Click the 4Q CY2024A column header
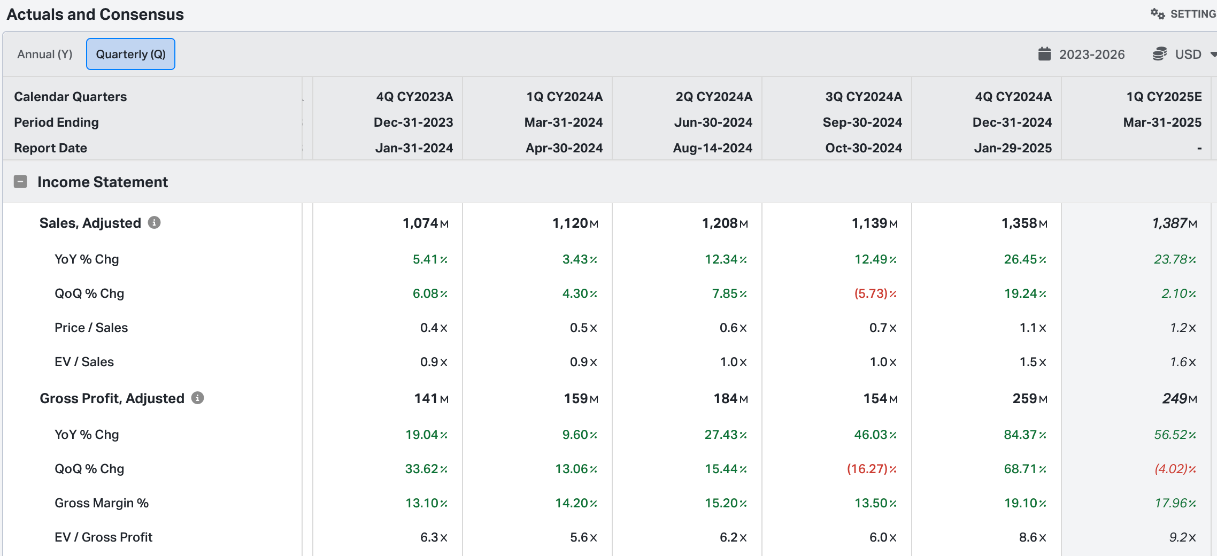The width and height of the screenshot is (1217, 556). (1013, 97)
